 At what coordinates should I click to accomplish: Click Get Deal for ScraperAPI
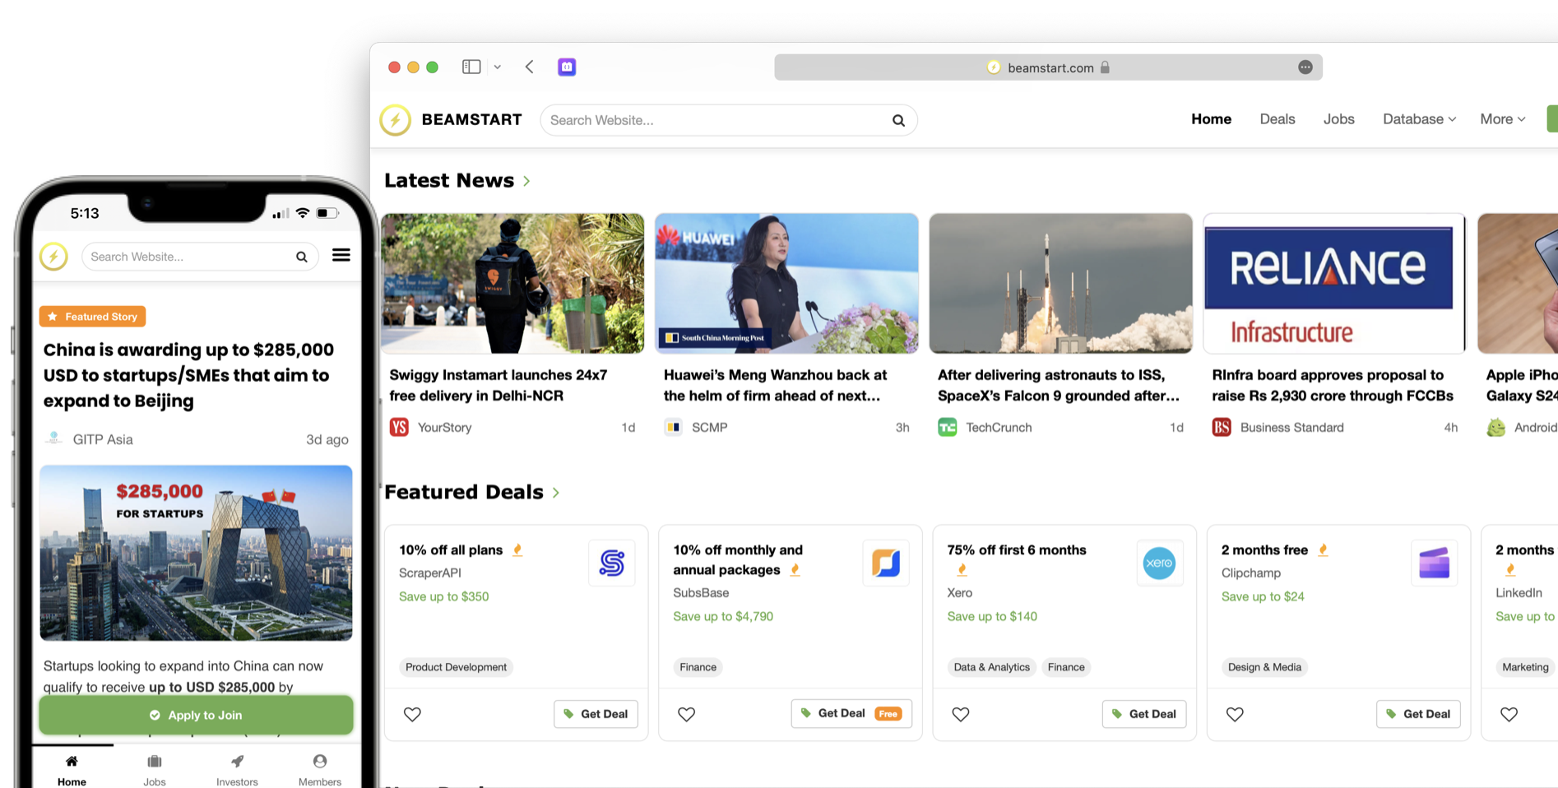596,714
